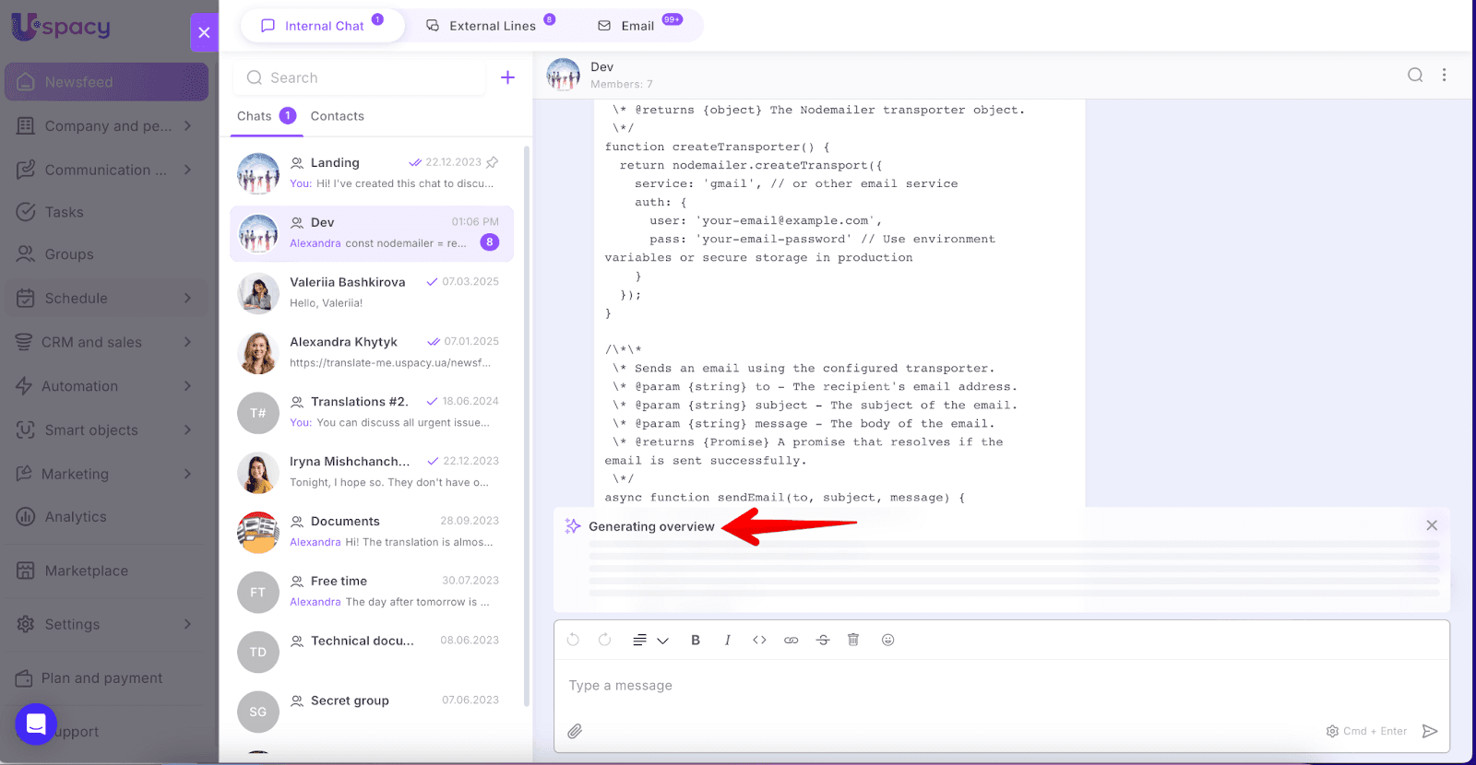
Task: Open the Dev chat three-dot menu
Action: coord(1444,76)
